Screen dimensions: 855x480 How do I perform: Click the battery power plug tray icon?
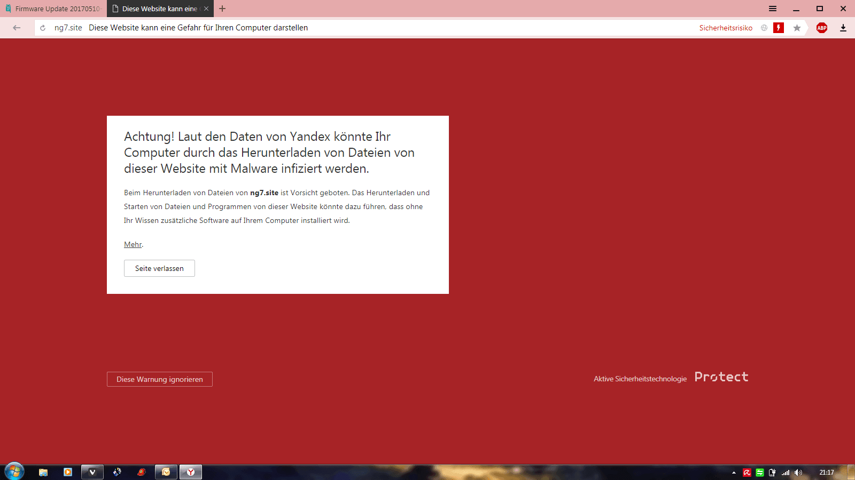[x=773, y=473]
